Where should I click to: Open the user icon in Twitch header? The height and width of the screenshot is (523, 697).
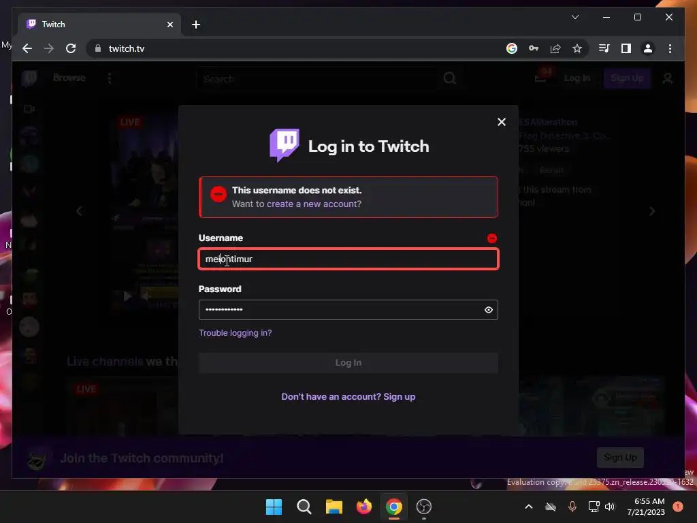667,79
